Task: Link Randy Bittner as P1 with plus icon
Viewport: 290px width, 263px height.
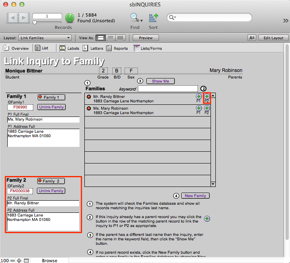Action: (198, 97)
